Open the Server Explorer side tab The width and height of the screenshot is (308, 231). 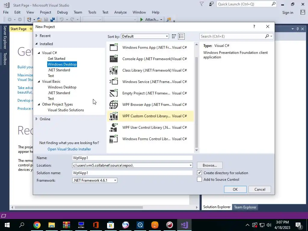[5, 37]
